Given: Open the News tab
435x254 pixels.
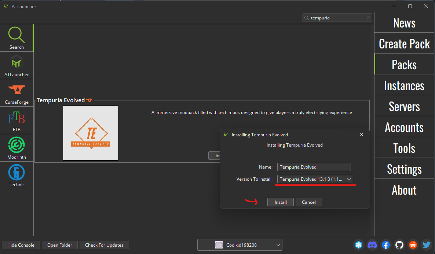Looking at the screenshot, I should pyautogui.click(x=404, y=23).
